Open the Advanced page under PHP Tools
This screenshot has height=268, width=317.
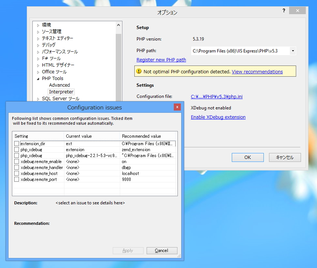tap(59, 85)
